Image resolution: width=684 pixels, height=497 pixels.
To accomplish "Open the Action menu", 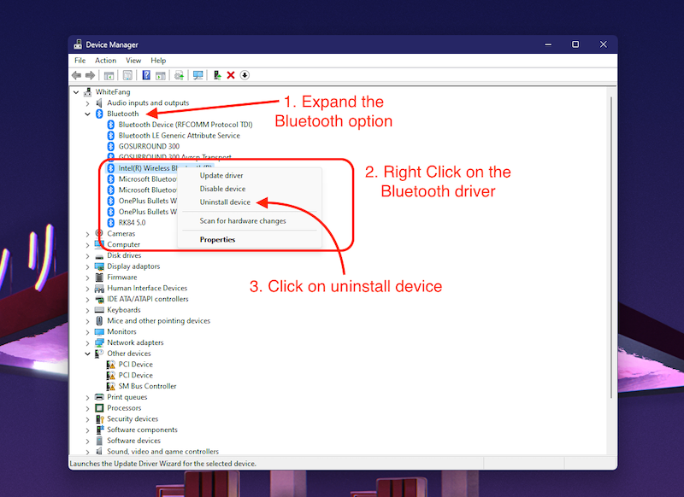I will (x=105, y=61).
